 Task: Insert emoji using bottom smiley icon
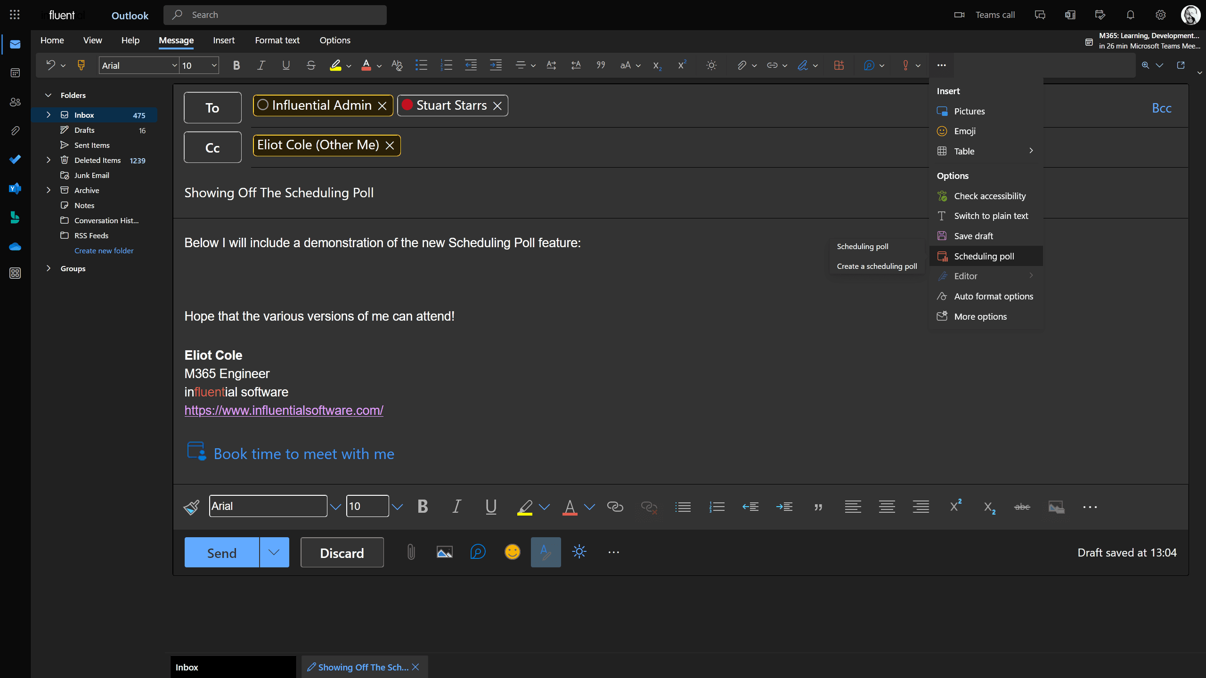point(512,552)
